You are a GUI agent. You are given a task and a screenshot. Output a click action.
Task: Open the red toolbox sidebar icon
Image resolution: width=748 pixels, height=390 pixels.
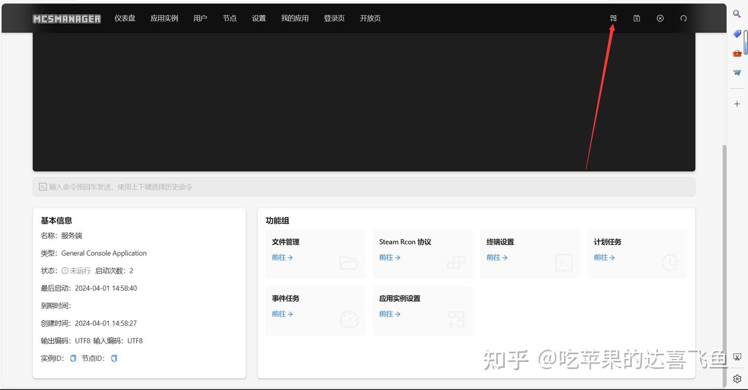coord(737,53)
